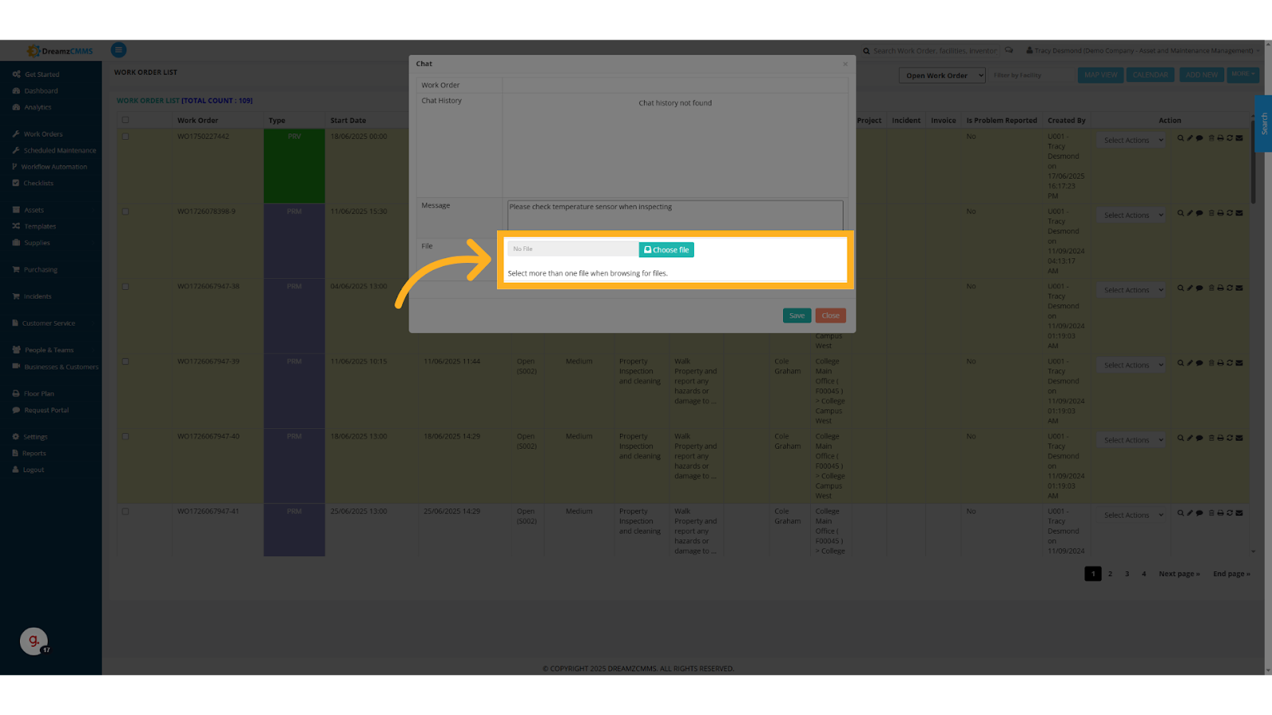Open Select Actions dropdown for WO1726067947-41
The width and height of the screenshot is (1272, 715).
pos(1131,515)
